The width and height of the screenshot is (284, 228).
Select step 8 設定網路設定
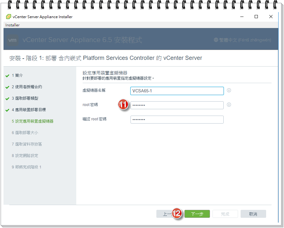pos(25,155)
